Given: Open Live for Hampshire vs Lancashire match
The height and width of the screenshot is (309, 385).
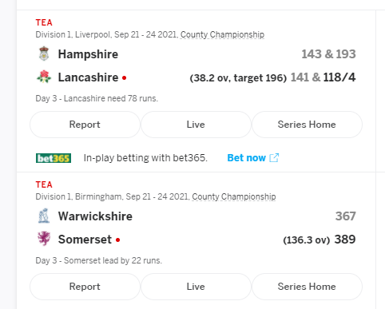Looking at the screenshot, I should point(196,125).
